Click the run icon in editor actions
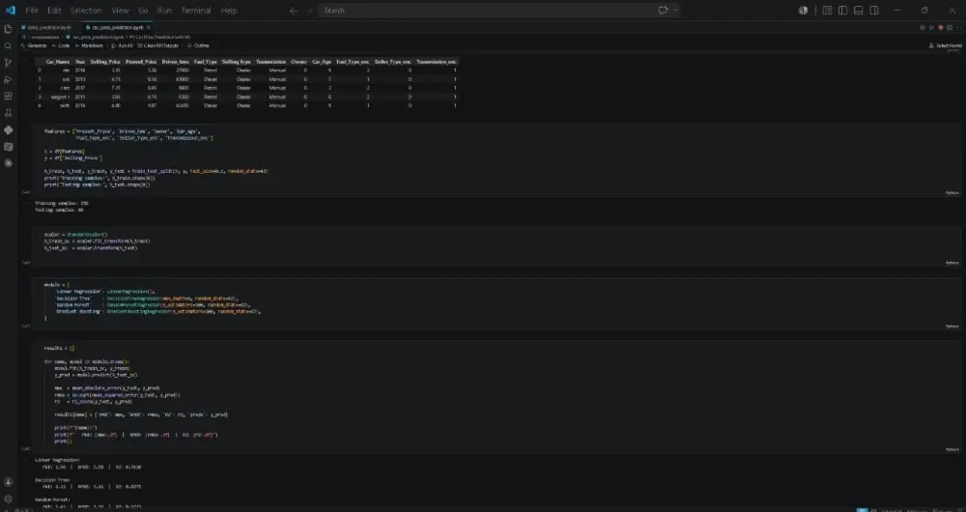This screenshot has width=966, height=512. click(931, 28)
